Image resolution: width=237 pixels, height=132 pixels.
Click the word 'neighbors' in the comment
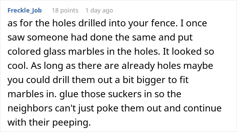pyautogui.click(x=30, y=108)
